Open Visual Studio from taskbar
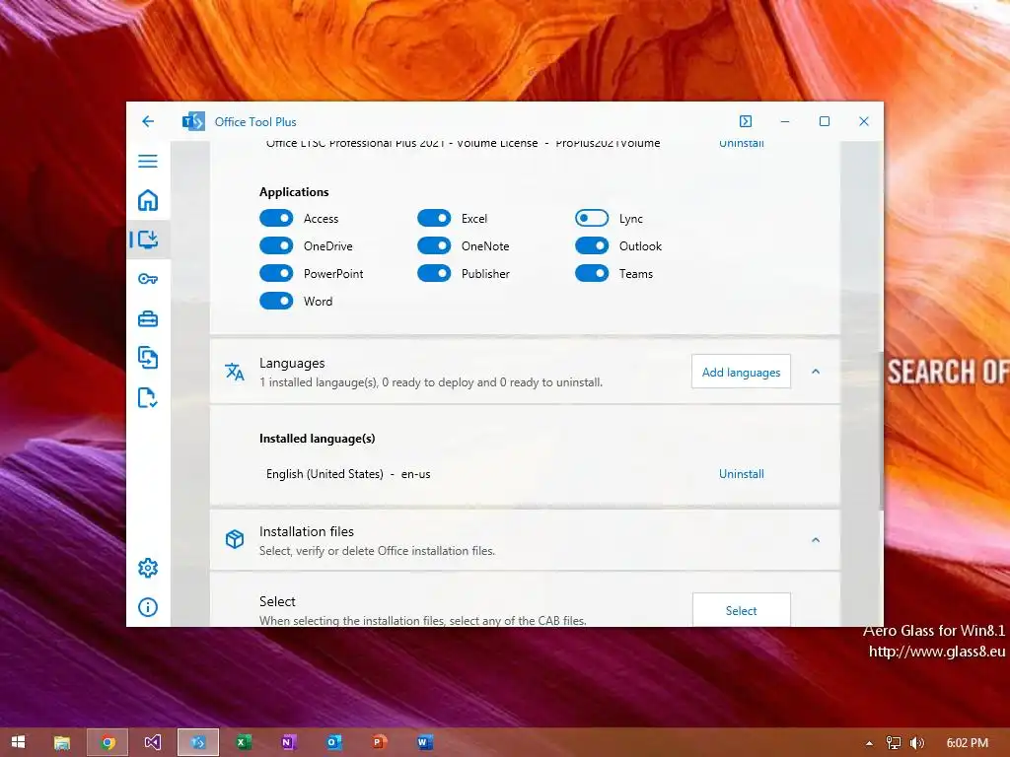1010x757 pixels. point(153,742)
